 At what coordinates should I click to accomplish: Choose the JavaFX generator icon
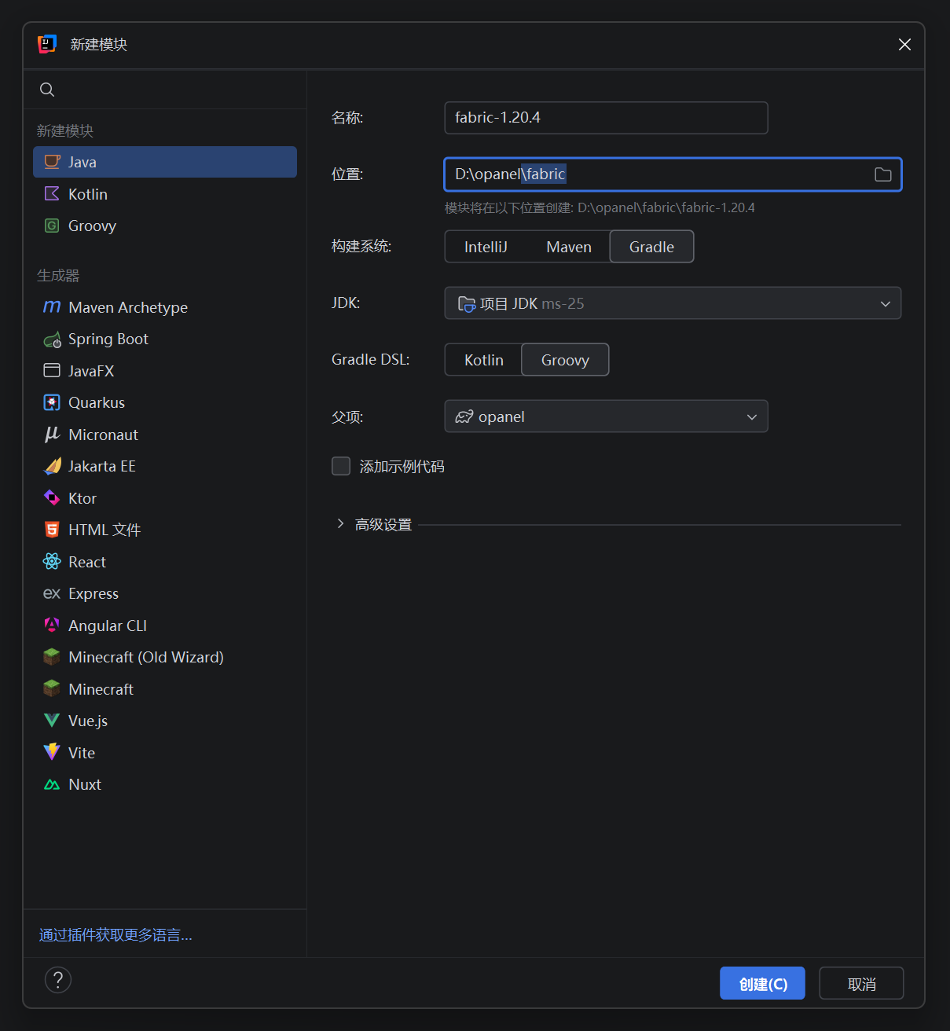tap(52, 370)
